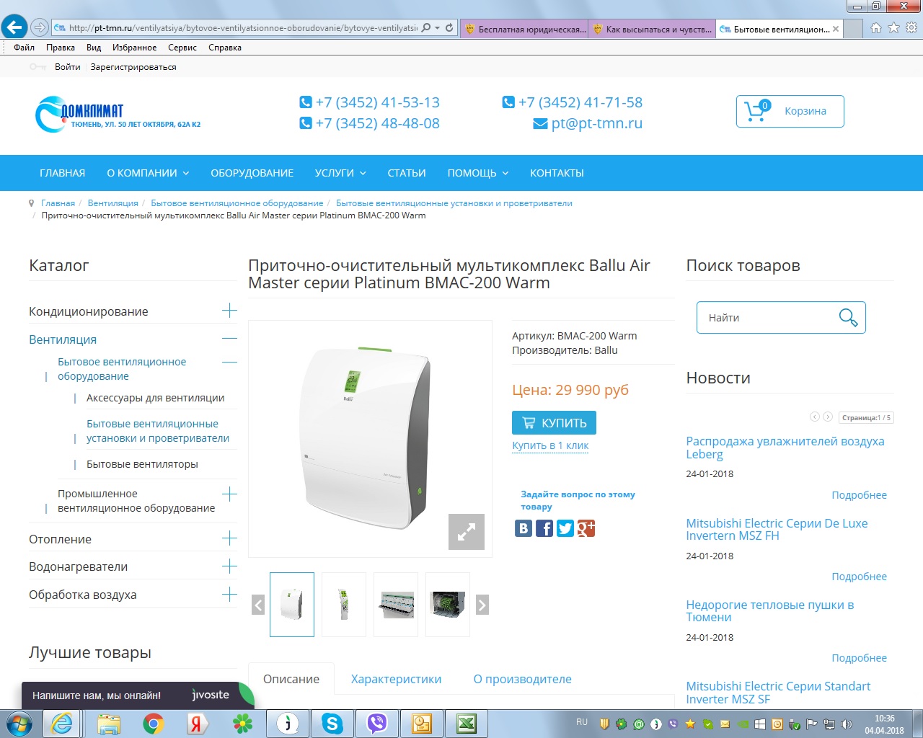Switch to the Характеристики tab
This screenshot has height=738, width=923.
[x=396, y=679]
